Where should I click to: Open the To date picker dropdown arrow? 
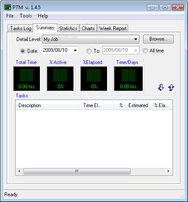click(x=136, y=51)
